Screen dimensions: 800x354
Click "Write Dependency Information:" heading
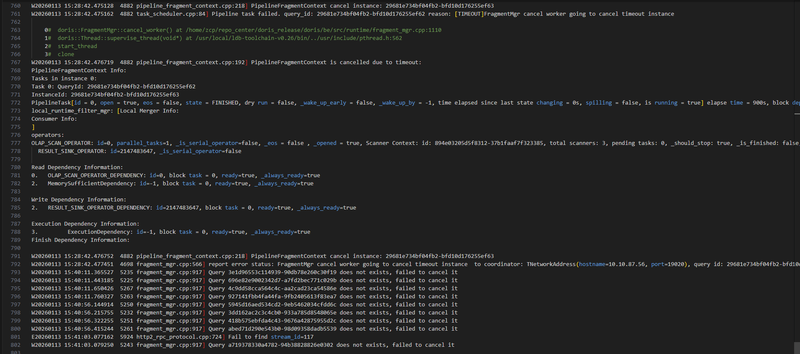point(79,200)
